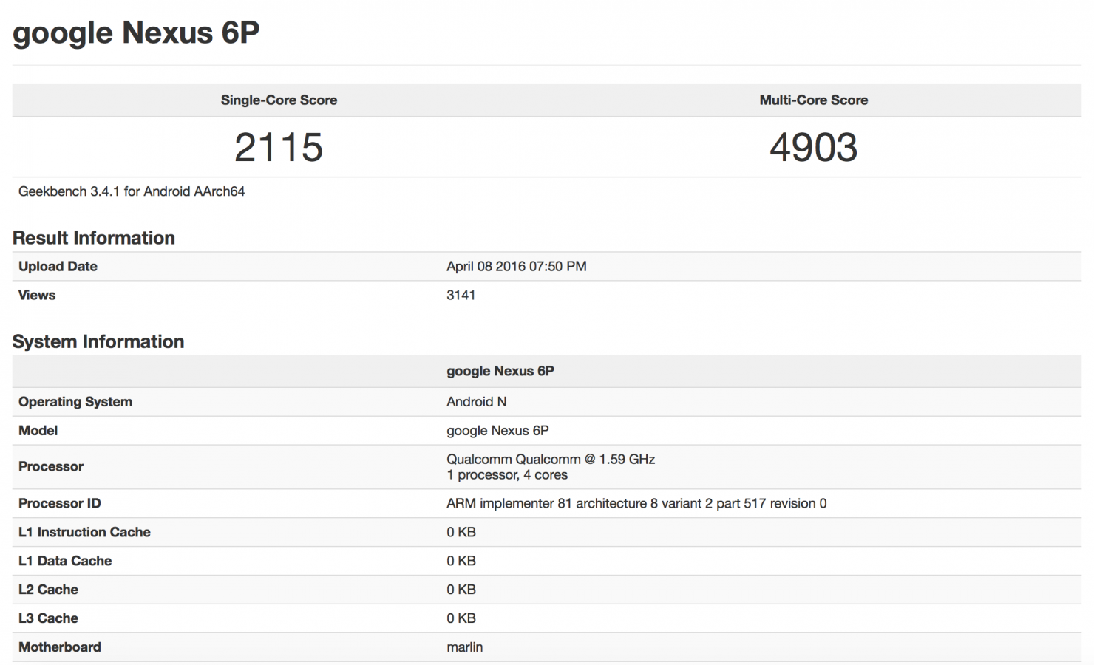
Task: Click the google Nexus 6P page title
Action: point(136,33)
